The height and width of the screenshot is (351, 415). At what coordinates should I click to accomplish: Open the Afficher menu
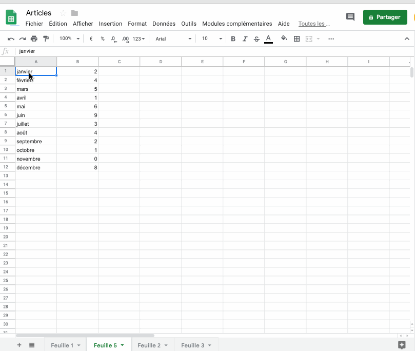click(83, 24)
